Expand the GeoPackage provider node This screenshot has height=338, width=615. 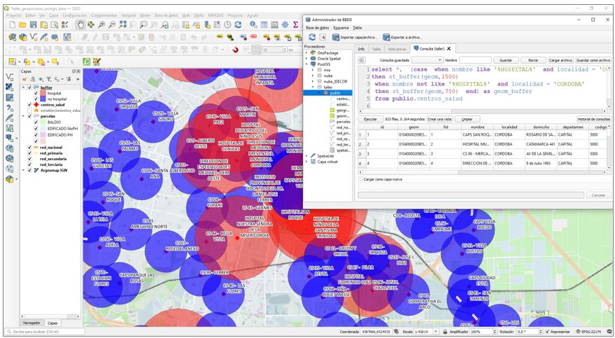coord(306,52)
